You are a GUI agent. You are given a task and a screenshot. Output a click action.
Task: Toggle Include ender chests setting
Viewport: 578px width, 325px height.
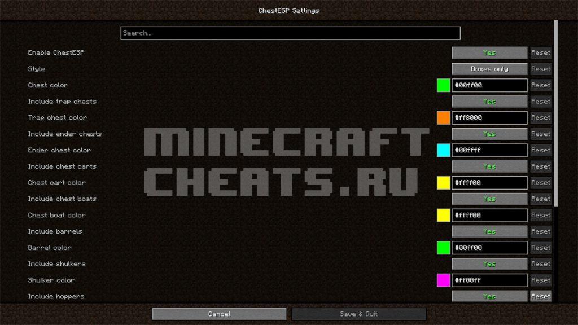pos(489,134)
